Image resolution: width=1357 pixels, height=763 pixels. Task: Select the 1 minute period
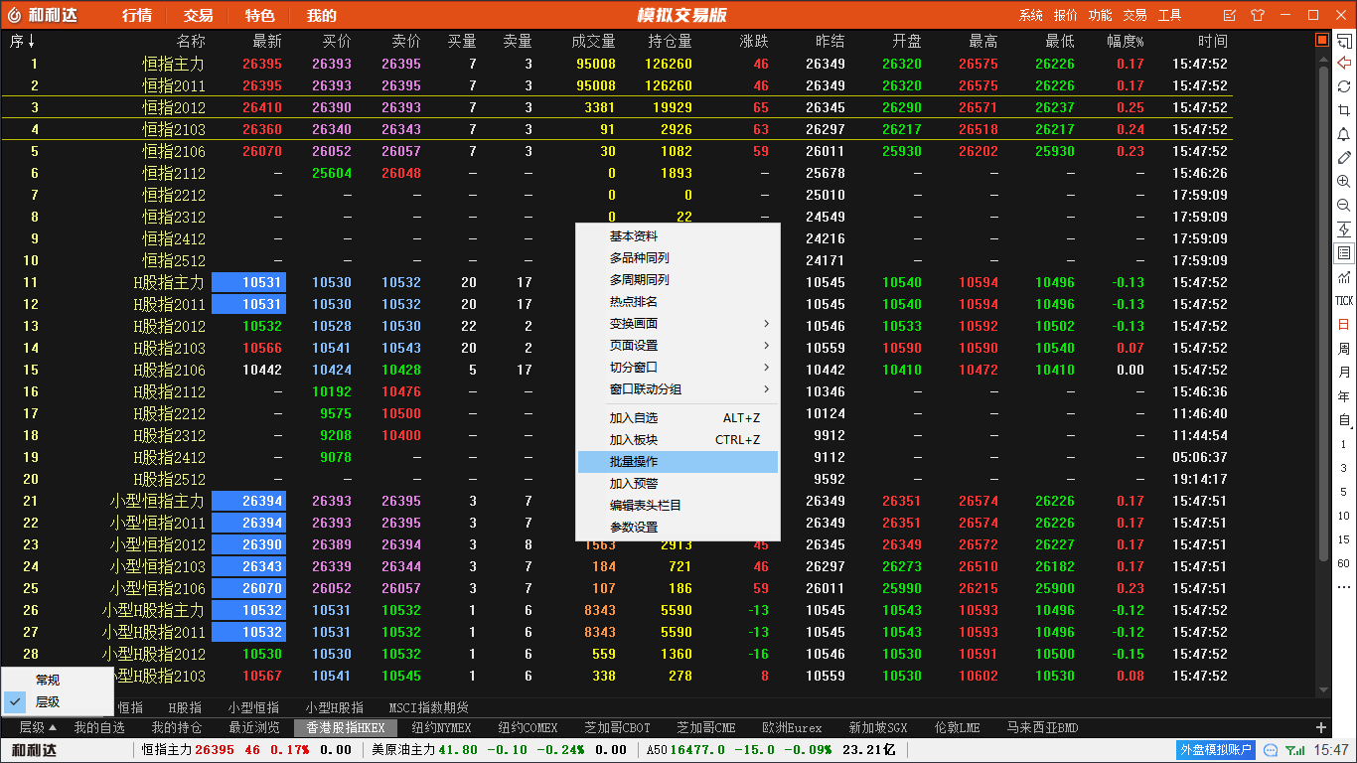pos(1344,444)
